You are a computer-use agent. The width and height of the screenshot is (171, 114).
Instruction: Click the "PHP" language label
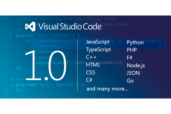tap(132, 50)
